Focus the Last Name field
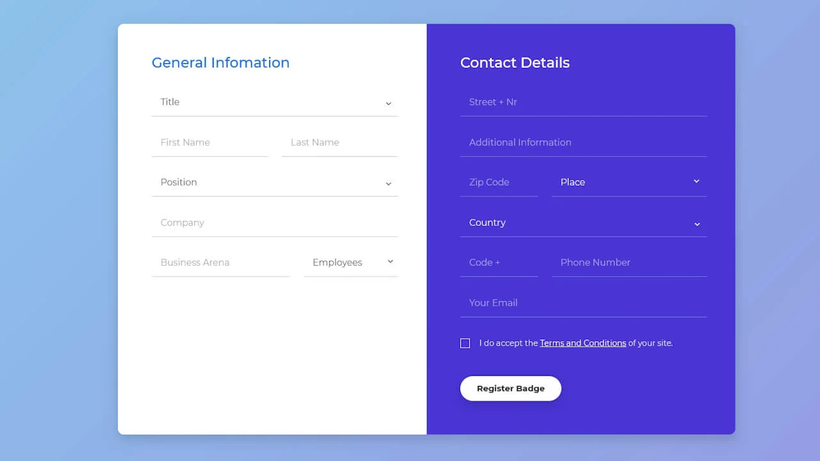 tap(340, 143)
